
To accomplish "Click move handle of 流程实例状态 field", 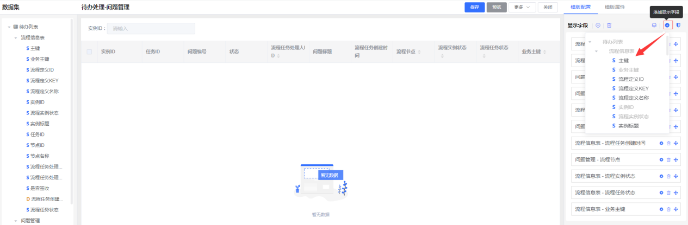I will 675,176.
